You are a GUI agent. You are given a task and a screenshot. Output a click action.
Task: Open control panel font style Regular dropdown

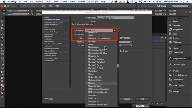tap(29, 14)
